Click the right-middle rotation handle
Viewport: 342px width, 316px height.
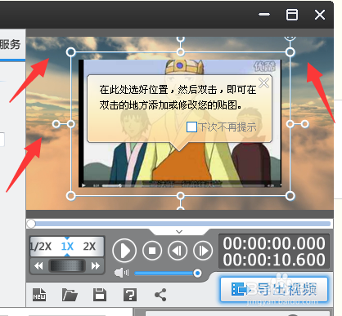tap(305, 124)
